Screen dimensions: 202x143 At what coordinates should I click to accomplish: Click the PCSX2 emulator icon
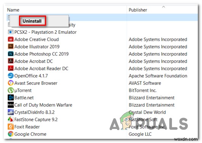(x=11, y=32)
